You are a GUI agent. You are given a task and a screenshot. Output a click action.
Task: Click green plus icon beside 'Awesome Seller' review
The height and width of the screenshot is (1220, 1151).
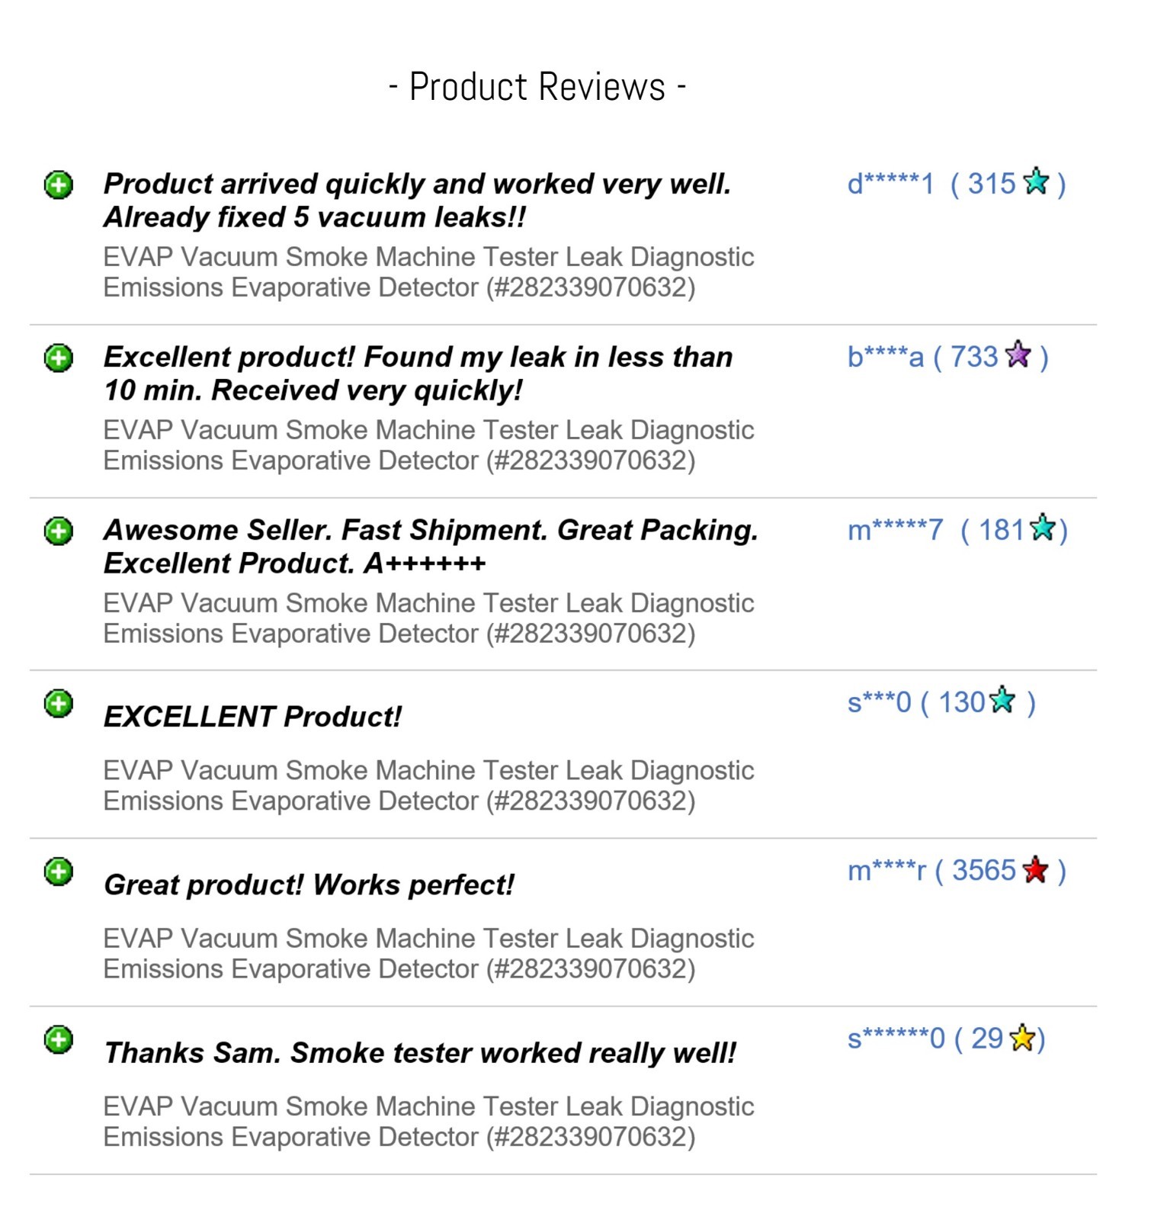coord(59,531)
